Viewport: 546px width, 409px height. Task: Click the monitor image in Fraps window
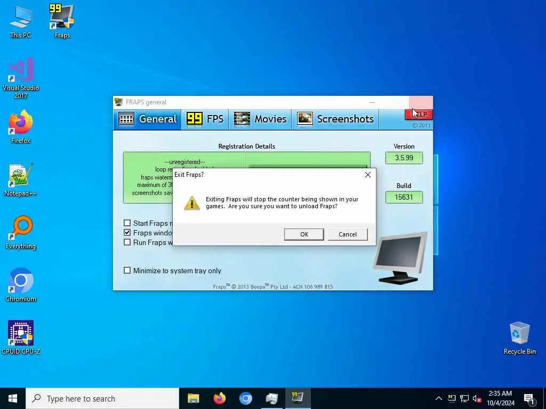click(400, 258)
